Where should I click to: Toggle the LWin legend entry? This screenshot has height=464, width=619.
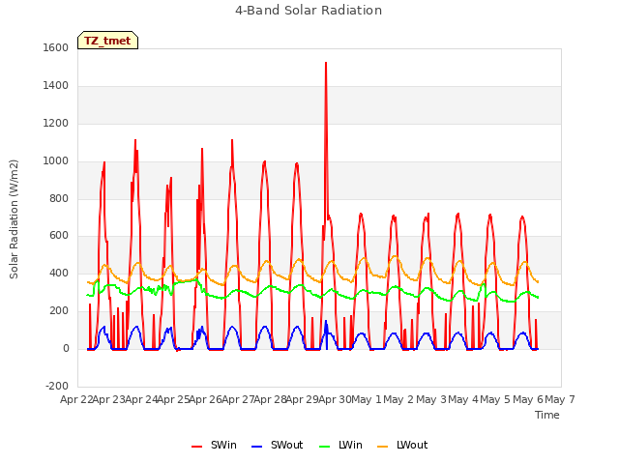(340, 445)
